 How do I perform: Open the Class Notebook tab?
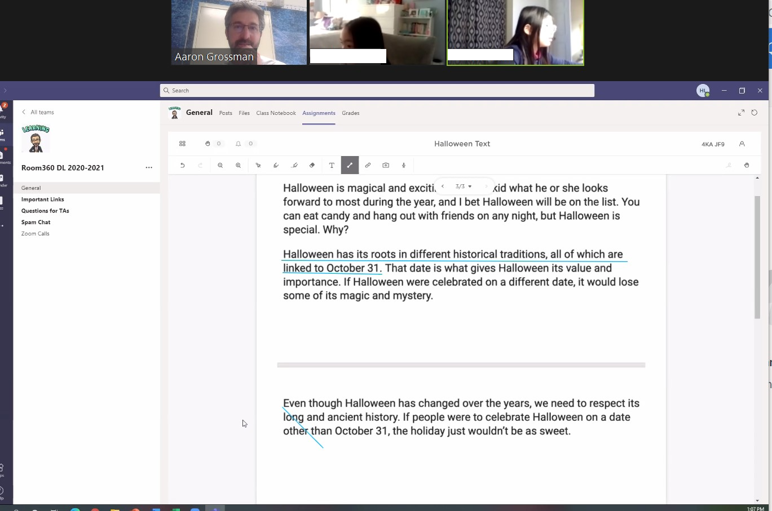(x=276, y=113)
